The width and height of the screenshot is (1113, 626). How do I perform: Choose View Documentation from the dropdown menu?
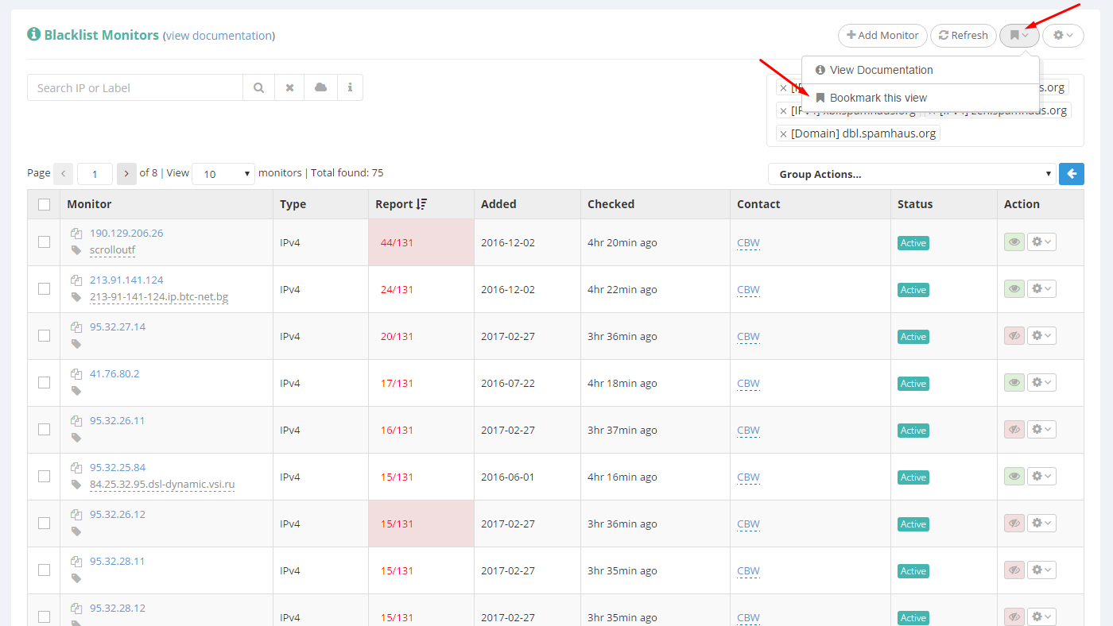click(x=921, y=70)
